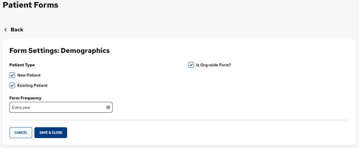Select the "Every year" text in frequency field
The width and height of the screenshot is (359, 148).
(21, 108)
